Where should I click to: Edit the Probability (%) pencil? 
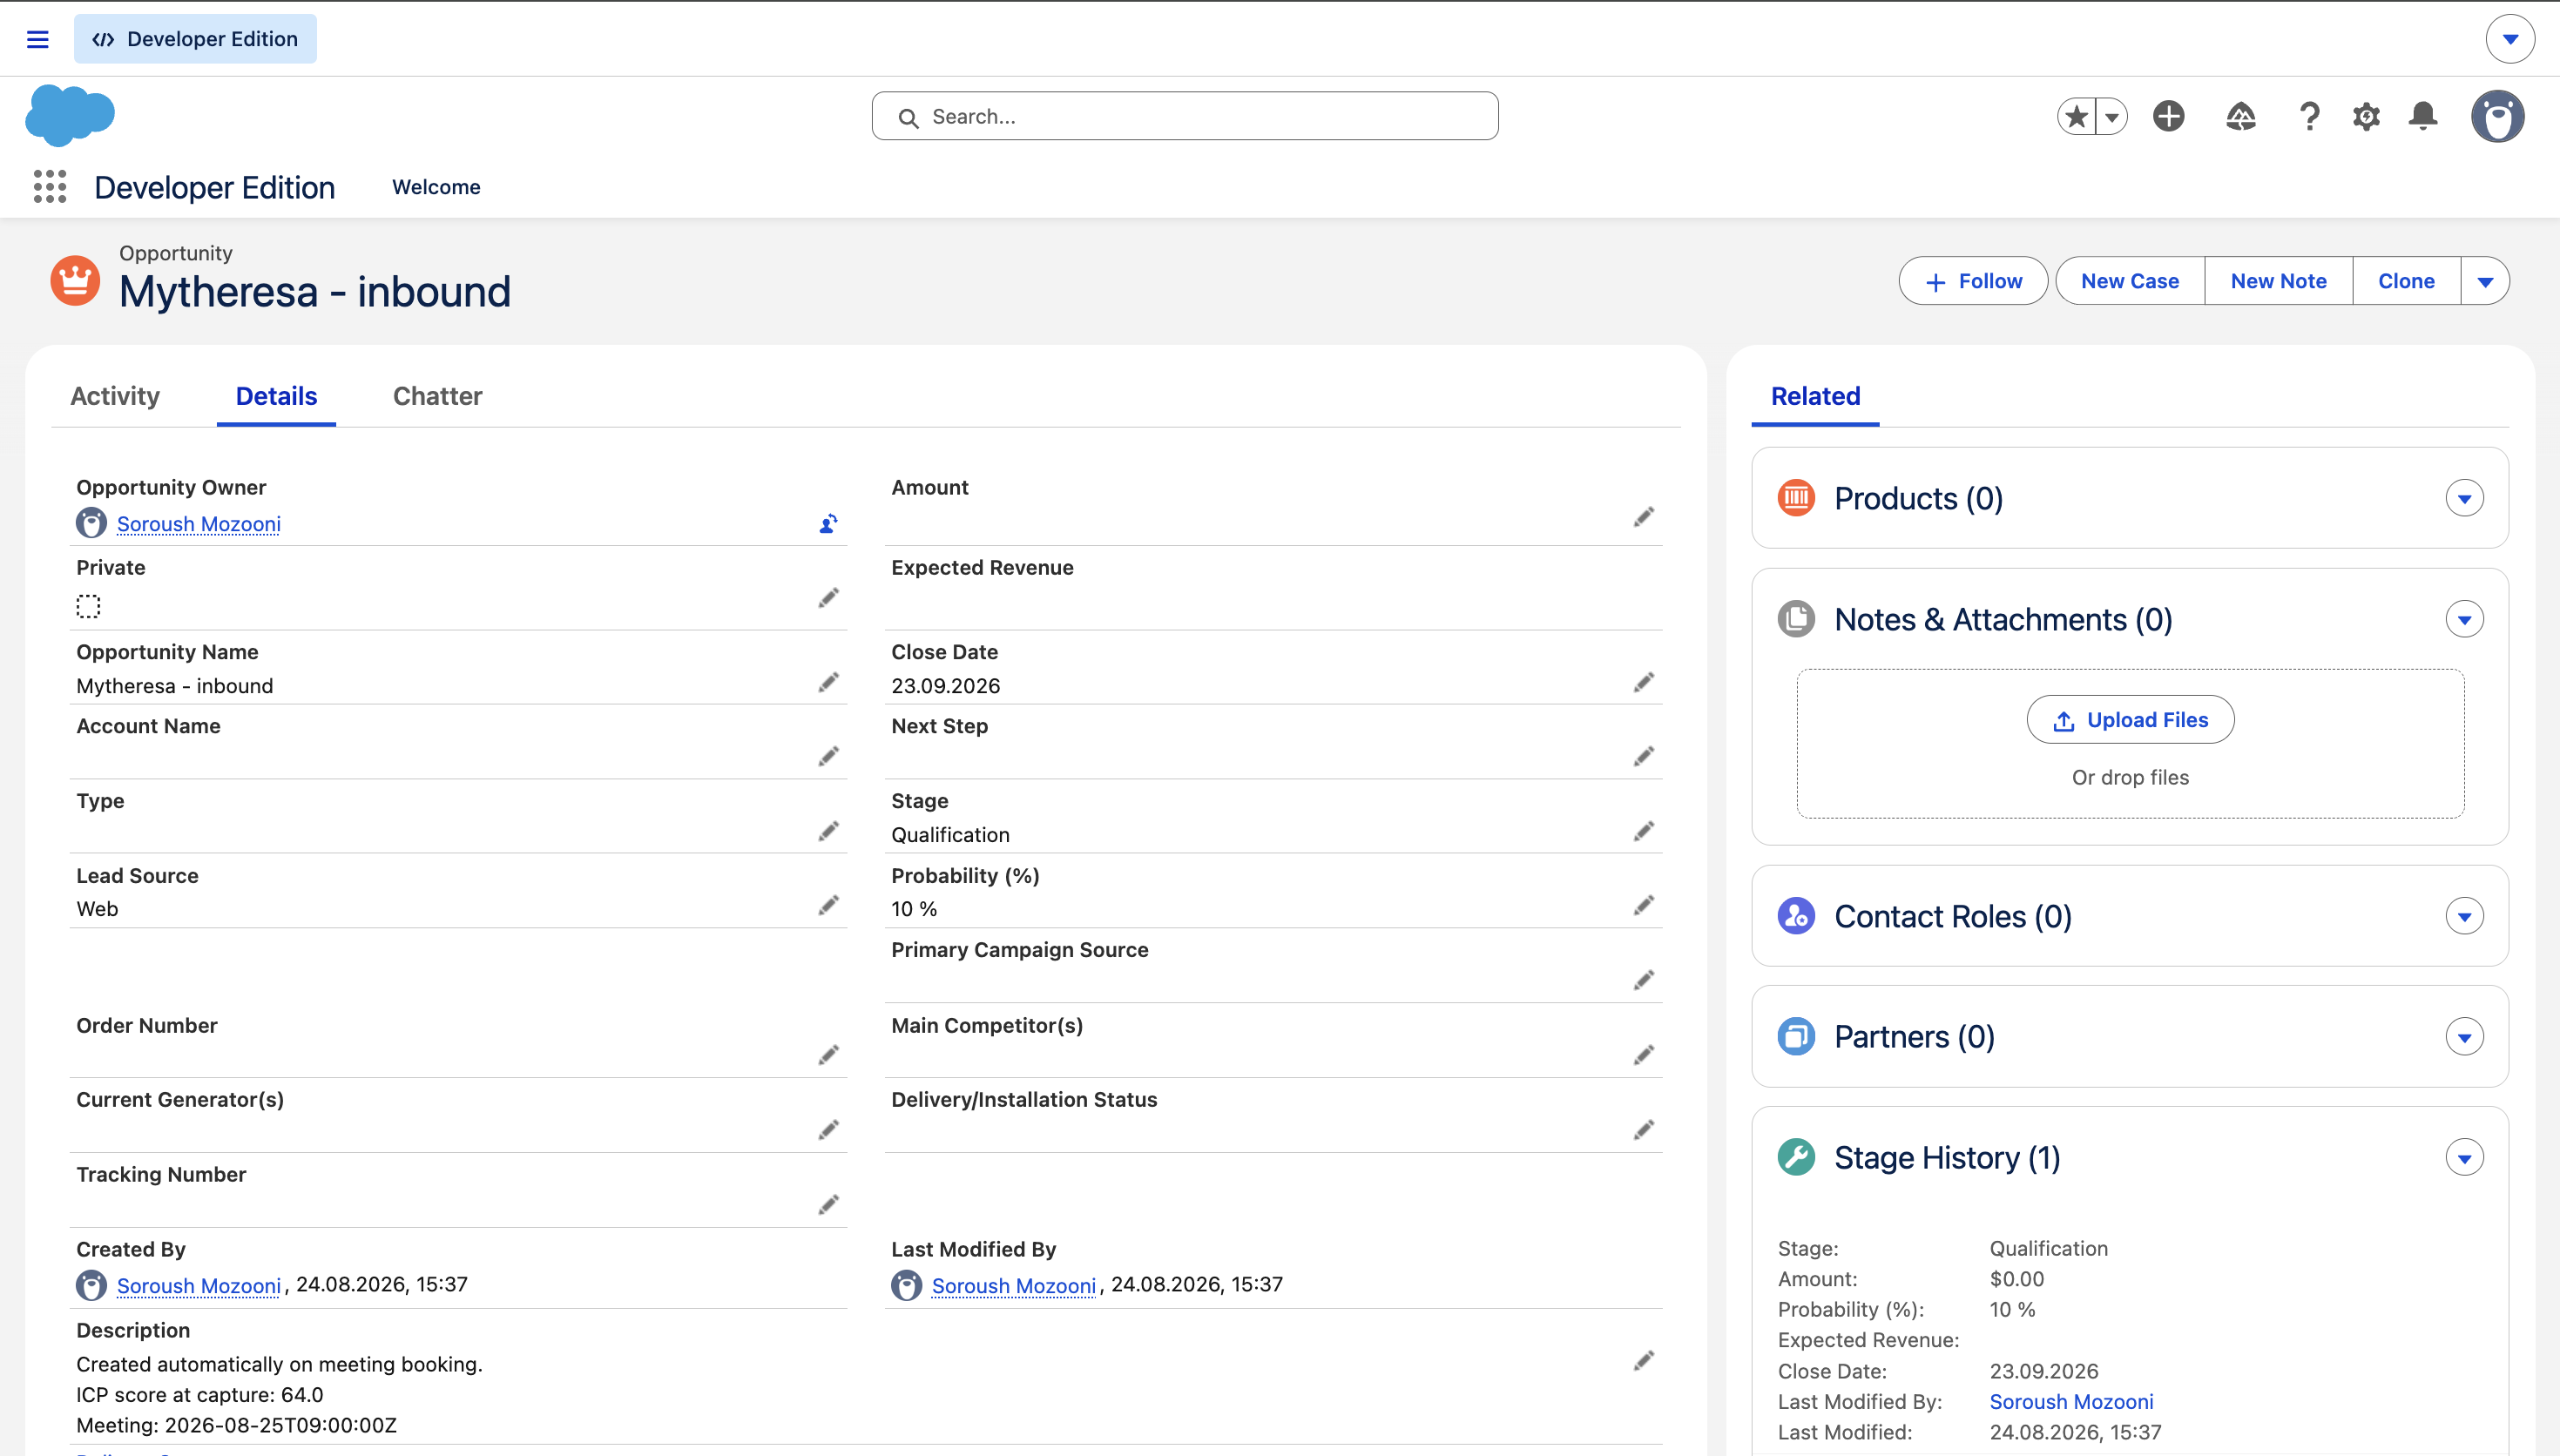point(1644,905)
